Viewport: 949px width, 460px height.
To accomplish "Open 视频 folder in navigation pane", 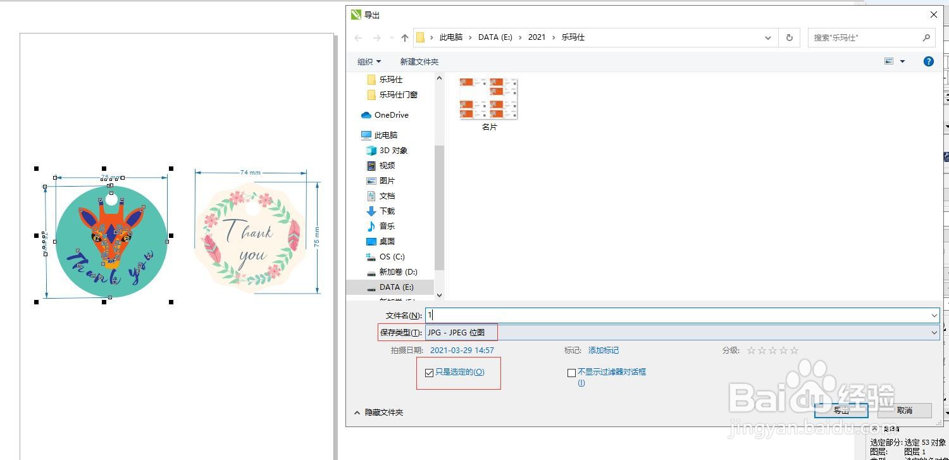I will coord(381,166).
